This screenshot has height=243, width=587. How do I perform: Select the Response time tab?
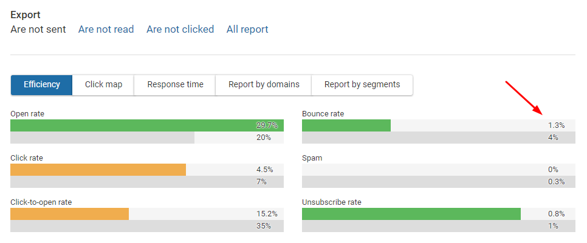tap(175, 85)
